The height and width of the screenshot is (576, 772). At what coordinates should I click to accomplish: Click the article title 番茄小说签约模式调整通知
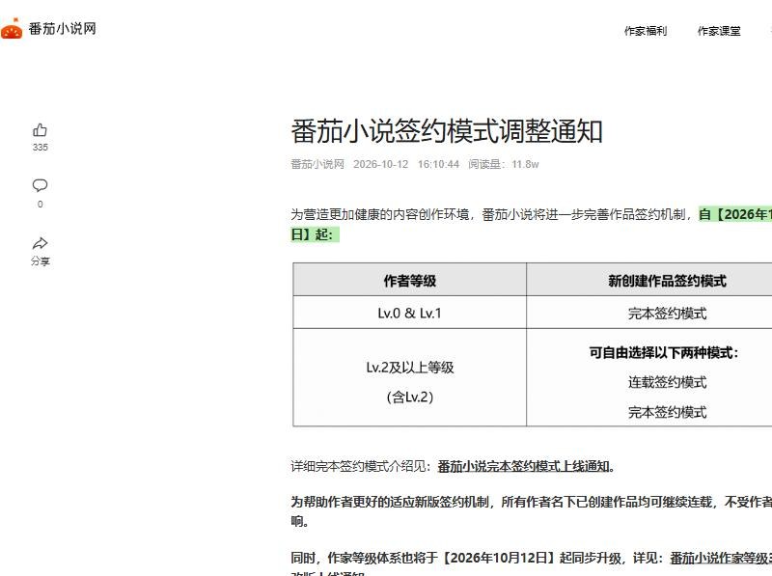(447, 131)
